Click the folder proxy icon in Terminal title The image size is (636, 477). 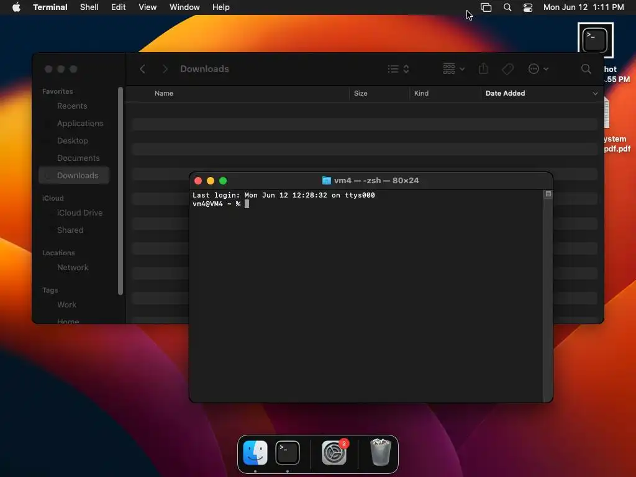point(326,181)
